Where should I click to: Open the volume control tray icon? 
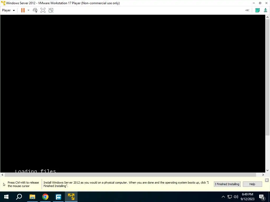pyautogui.click(x=236, y=197)
